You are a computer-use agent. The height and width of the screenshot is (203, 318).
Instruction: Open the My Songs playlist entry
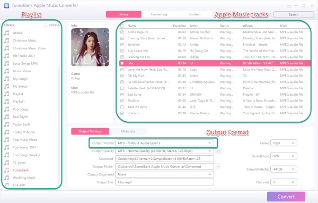20,86
